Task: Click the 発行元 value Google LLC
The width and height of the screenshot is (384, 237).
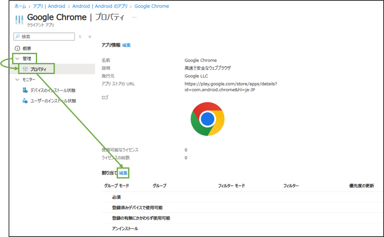Action: pos(196,76)
